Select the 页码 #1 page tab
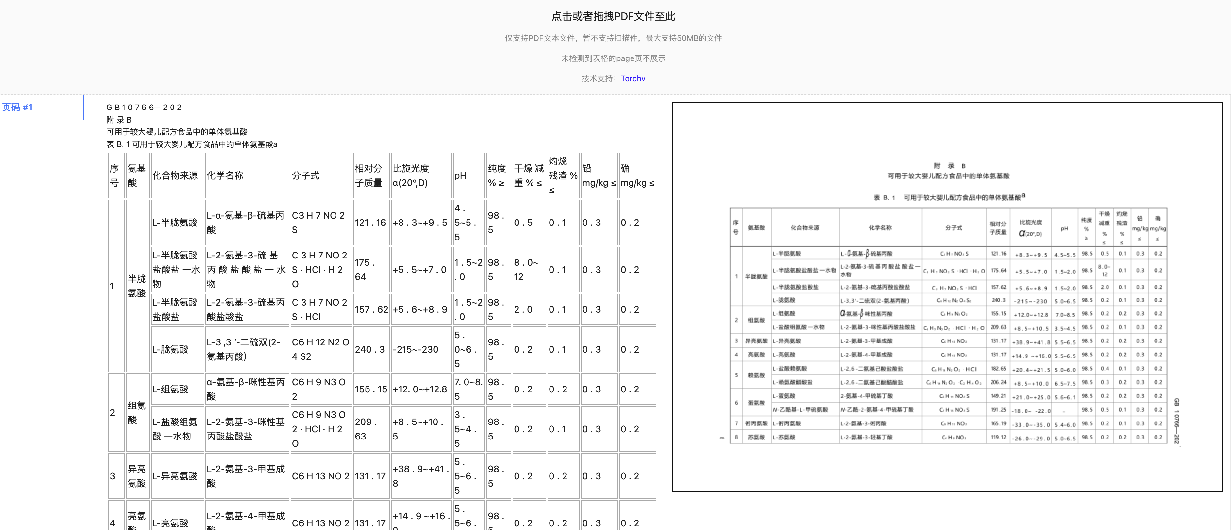The width and height of the screenshot is (1231, 530). pyautogui.click(x=18, y=107)
